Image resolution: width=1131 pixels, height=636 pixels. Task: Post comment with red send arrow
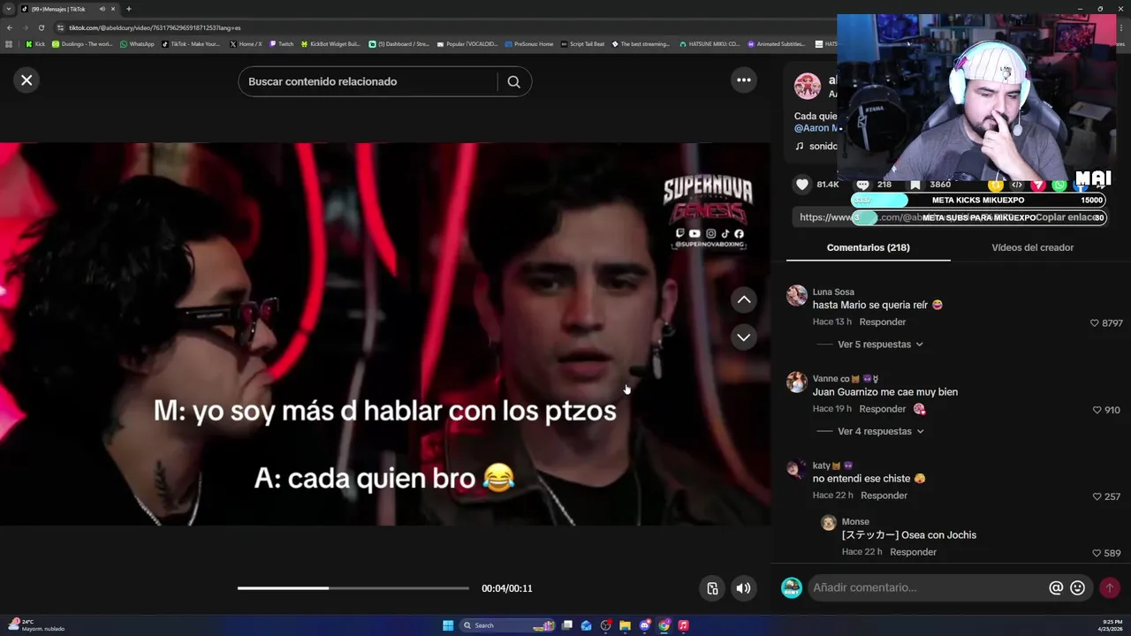[x=1110, y=587]
